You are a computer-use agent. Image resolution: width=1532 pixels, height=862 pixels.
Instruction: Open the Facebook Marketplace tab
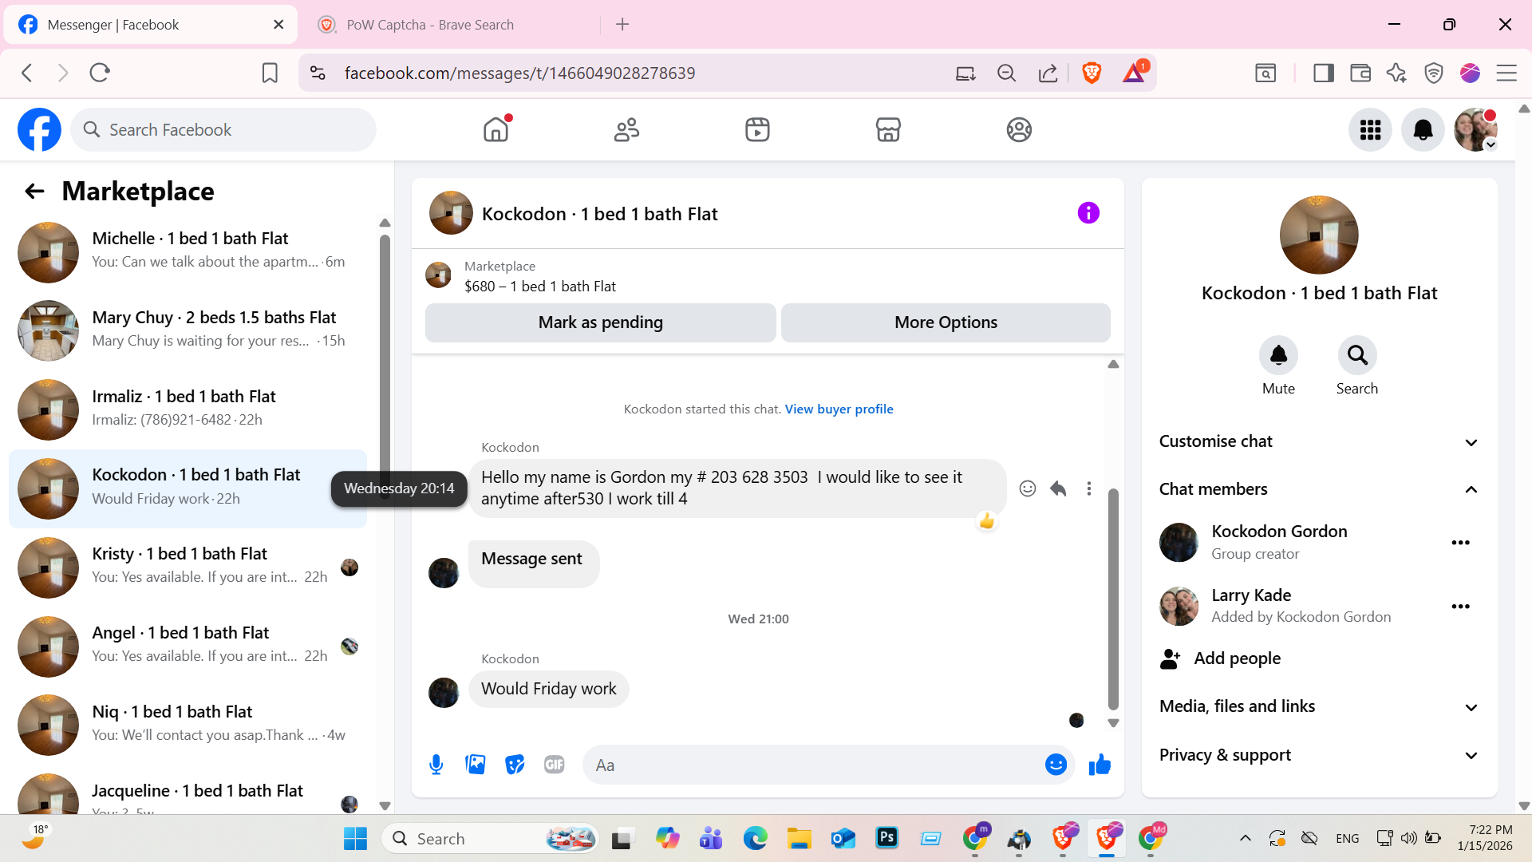coord(887,129)
